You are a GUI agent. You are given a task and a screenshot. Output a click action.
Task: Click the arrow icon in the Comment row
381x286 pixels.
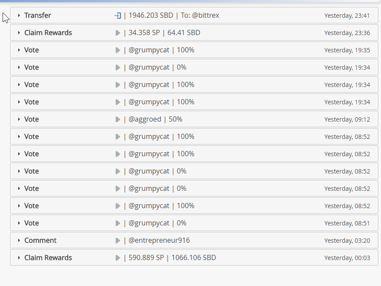[x=118, y=241]
